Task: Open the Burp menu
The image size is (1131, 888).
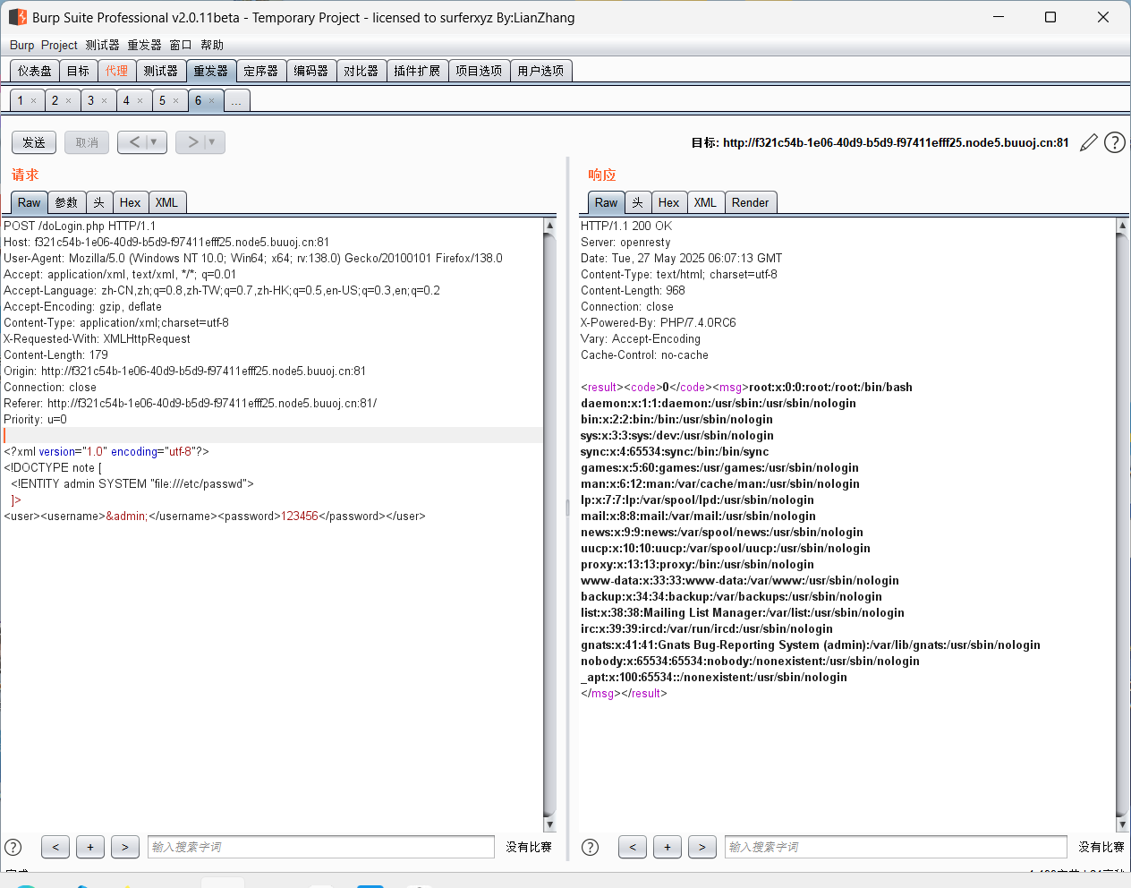Action: coord(21,45)
